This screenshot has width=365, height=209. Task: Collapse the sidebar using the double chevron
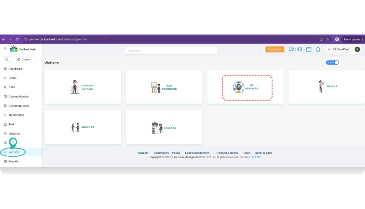(5, 48)
